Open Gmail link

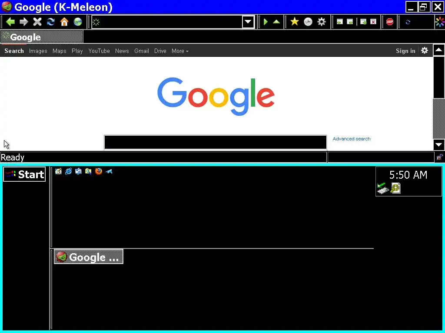tap(142, 51)
